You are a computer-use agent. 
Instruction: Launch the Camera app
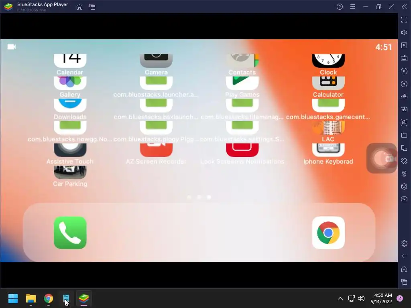(156, 61)
